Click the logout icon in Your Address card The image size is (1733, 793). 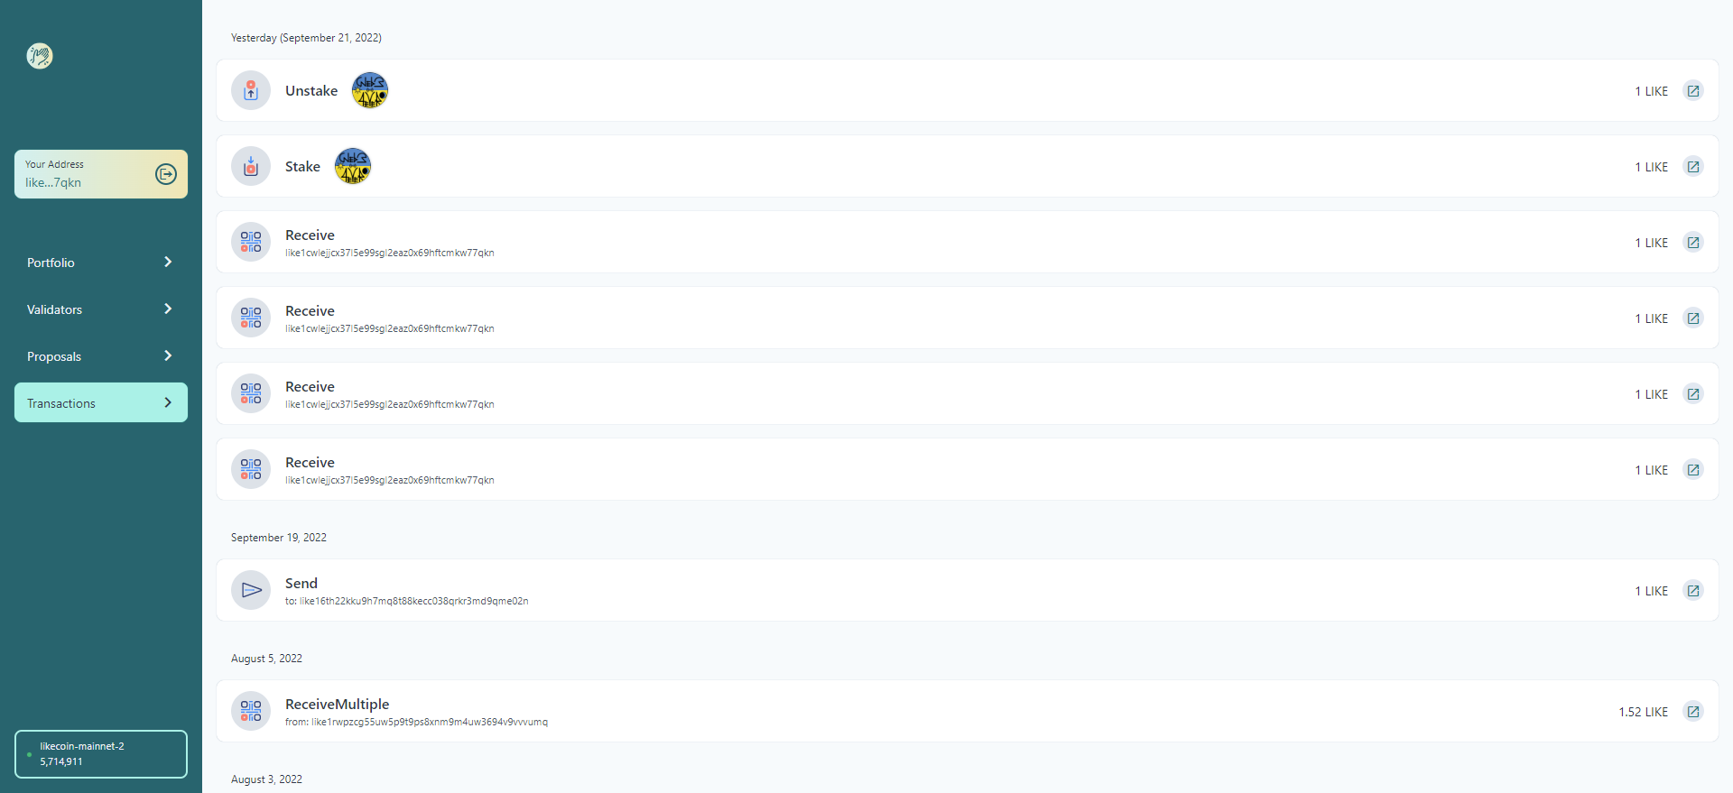coord(166,174)
